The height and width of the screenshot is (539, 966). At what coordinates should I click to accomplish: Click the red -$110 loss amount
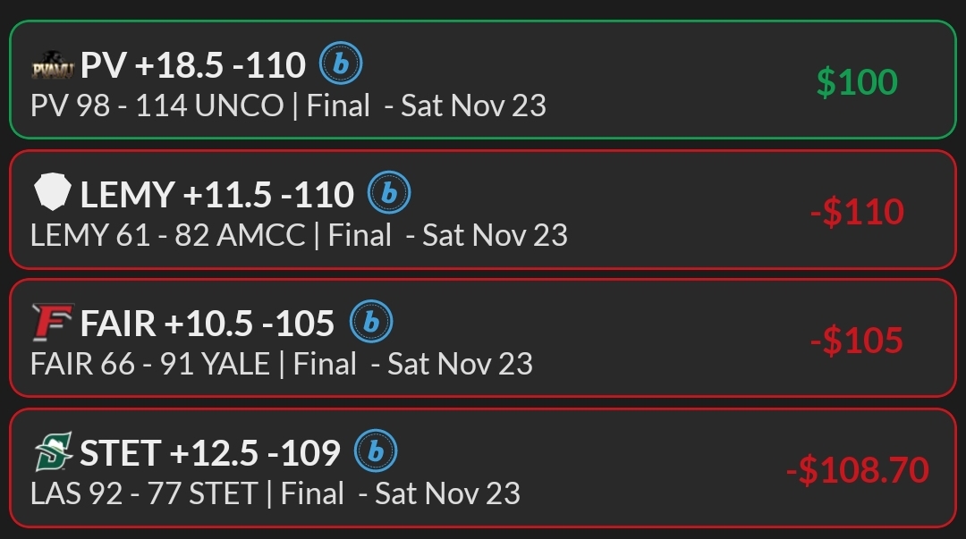856,212
